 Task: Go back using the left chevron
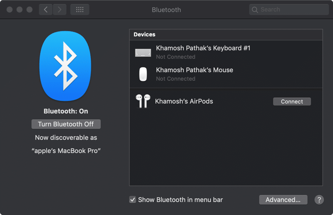tap(45, 10)
